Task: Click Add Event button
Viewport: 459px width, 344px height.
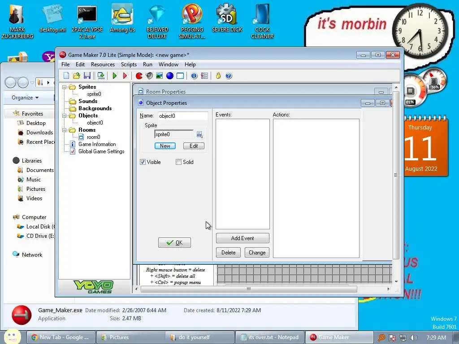Action: click(x=242, y=238)
